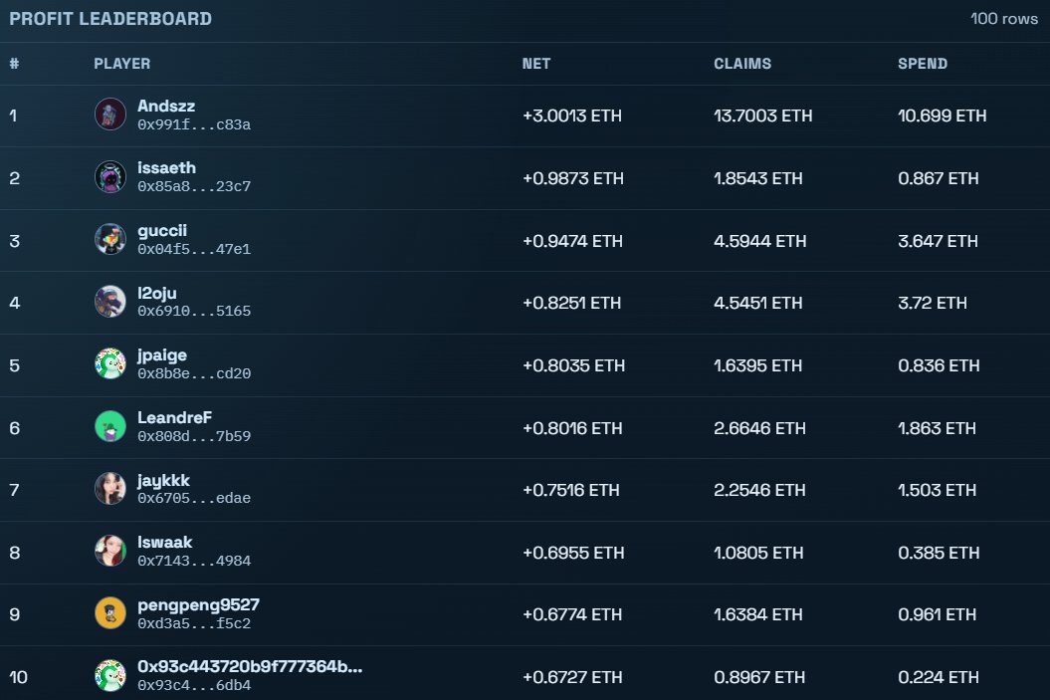1050x700 pixels.
Task: Open Andszz player avatar
Action: pos(110,115)
